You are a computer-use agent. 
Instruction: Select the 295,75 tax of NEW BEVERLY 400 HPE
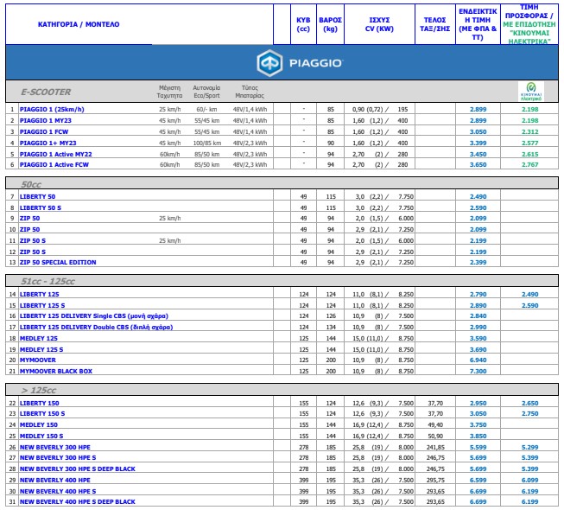pyautogui.click(x=435, y=480)
